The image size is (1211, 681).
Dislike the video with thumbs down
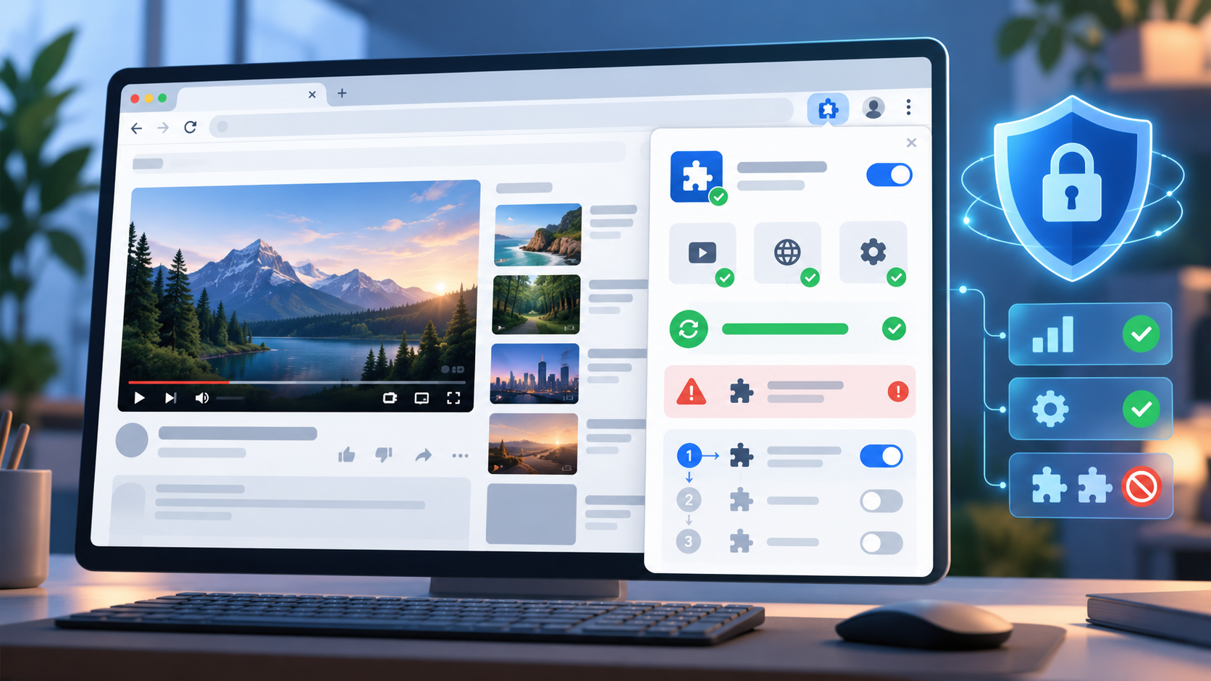coord(384,454)
